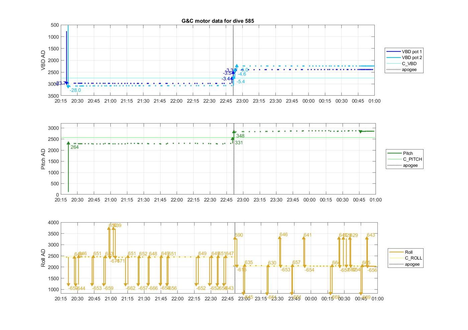Click the '500' tick on VBD y-axis
Viewport: 468px width, 330px height.
coord(55,25)
